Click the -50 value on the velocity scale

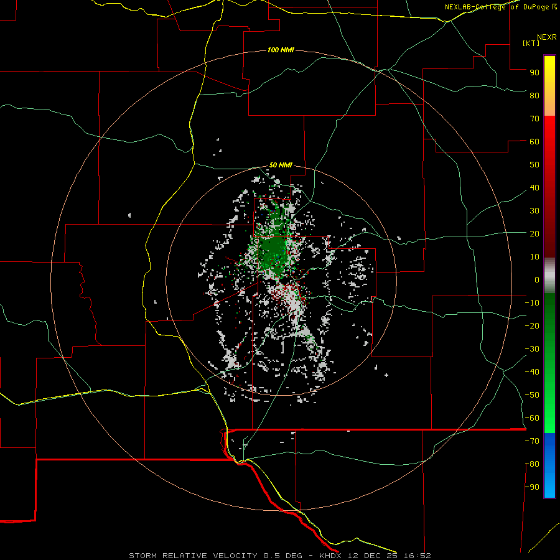click(532, 395)
